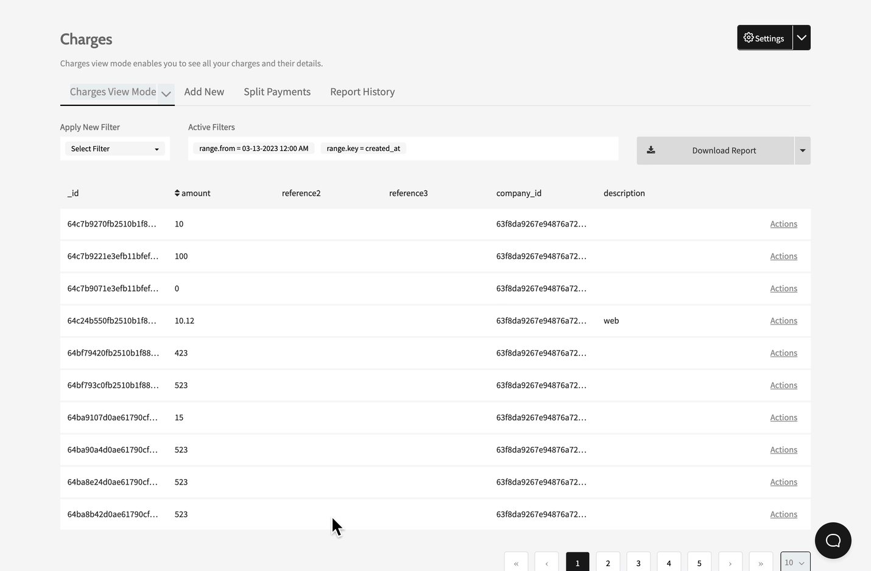The height and width of the screenshot is (571, 871).
Task: Go to the Split Payments tab
Action: [x=277, y=92]
